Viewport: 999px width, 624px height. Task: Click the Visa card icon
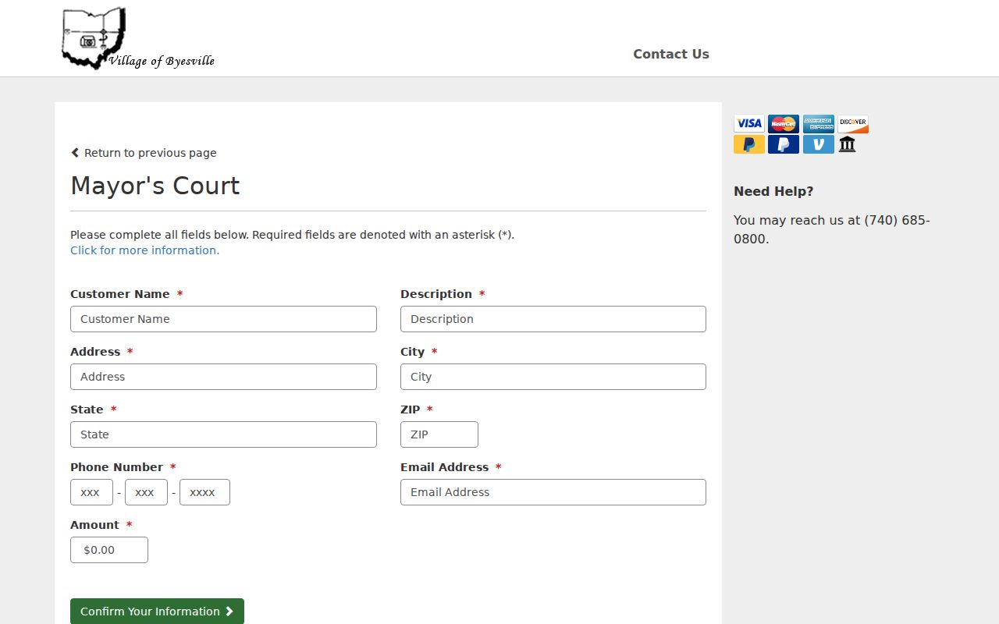[749, 123]
